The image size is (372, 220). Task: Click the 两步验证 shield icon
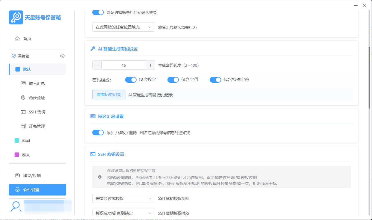pos(23,98)
